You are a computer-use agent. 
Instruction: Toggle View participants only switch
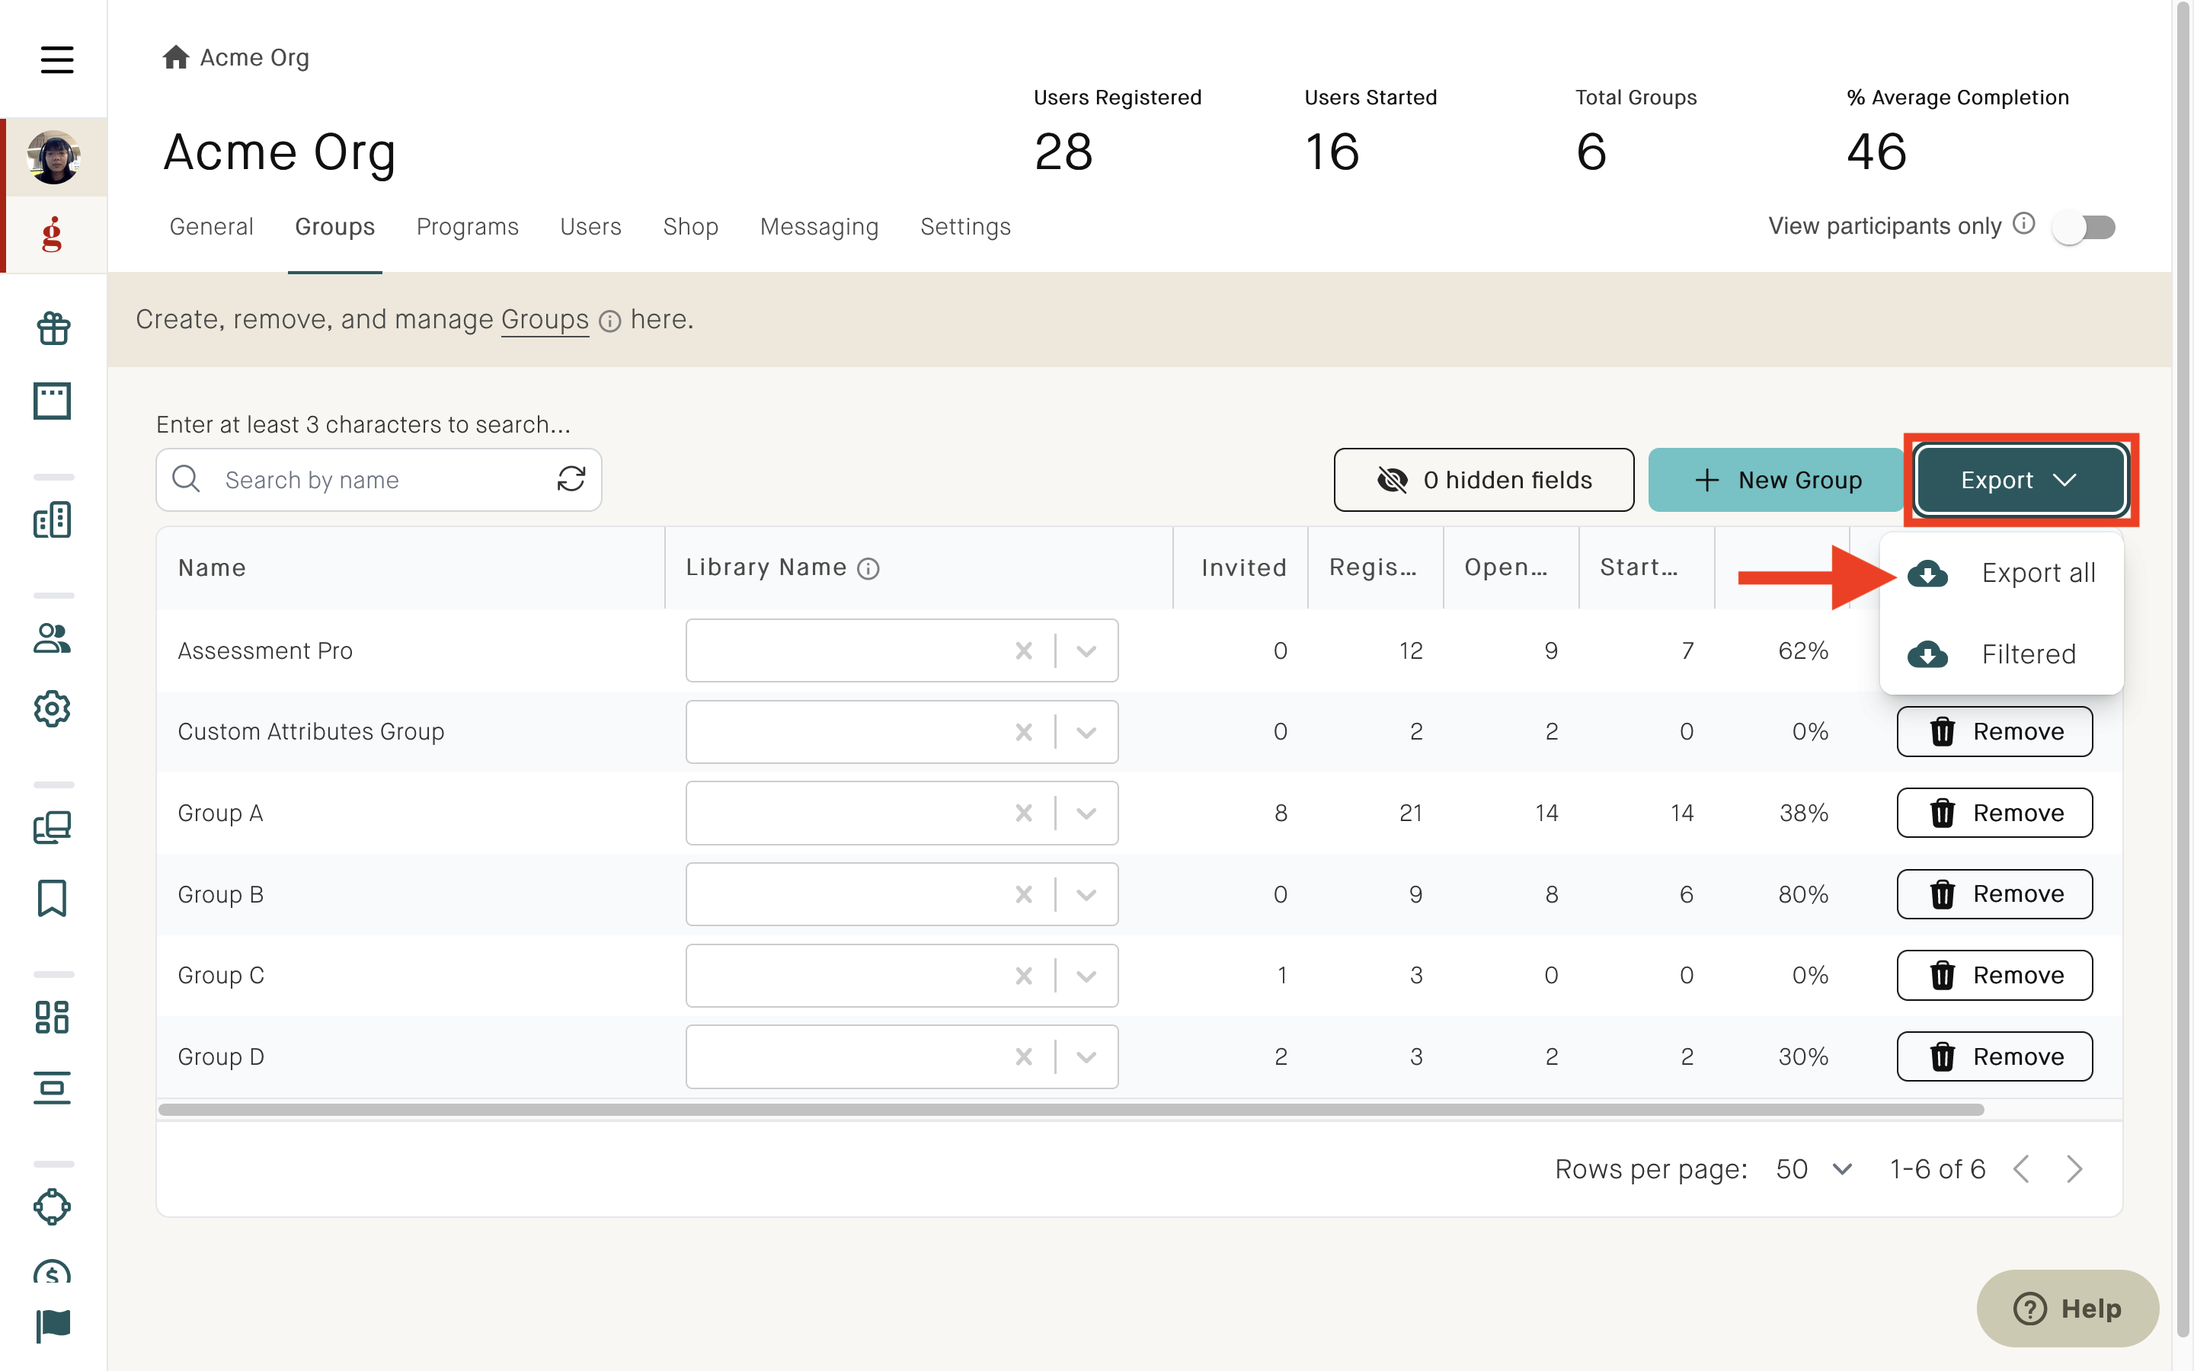[2084, 227]
